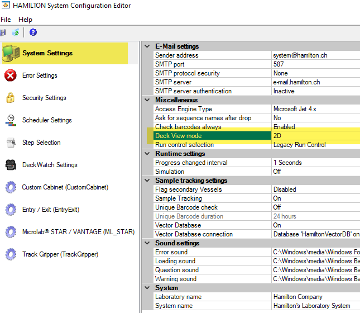Click the Scheduler Settings clock icon

click(x=11, y=120)
